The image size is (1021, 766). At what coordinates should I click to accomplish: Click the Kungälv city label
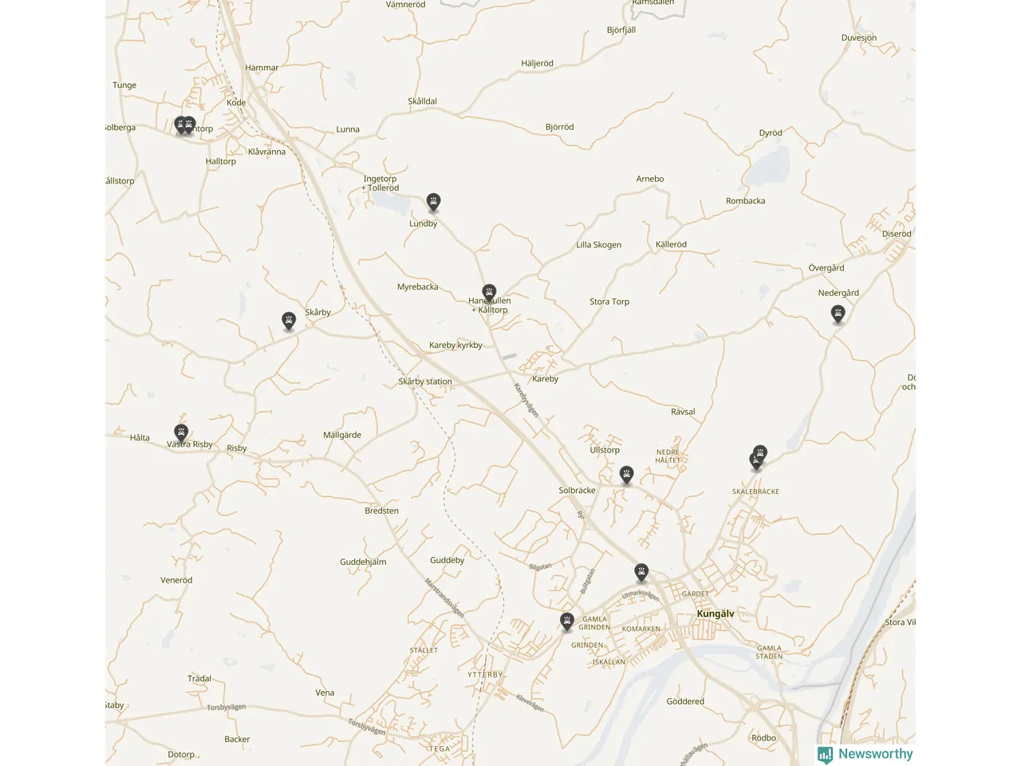715,614
